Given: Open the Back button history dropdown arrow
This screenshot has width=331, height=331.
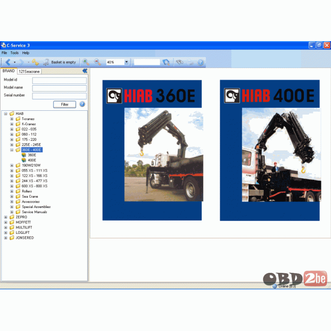Looking at the screenshot, I should [14, 62].
